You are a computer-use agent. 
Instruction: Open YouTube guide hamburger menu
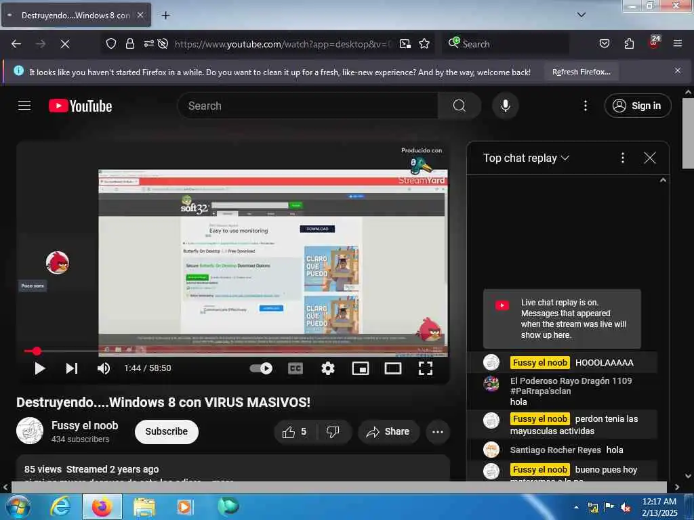(x=24, y=106)
